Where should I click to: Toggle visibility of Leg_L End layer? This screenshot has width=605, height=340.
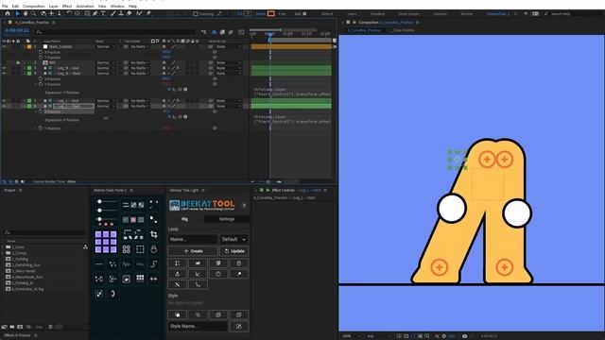[4, 101]
